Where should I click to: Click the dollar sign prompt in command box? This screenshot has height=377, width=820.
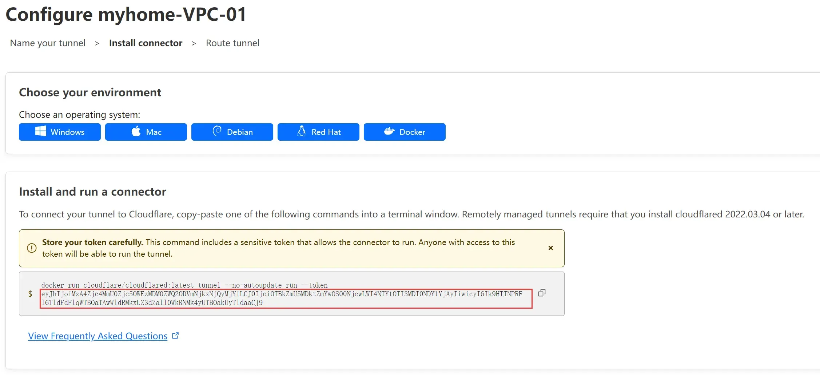pyautogui.click(x=30, y=294)
